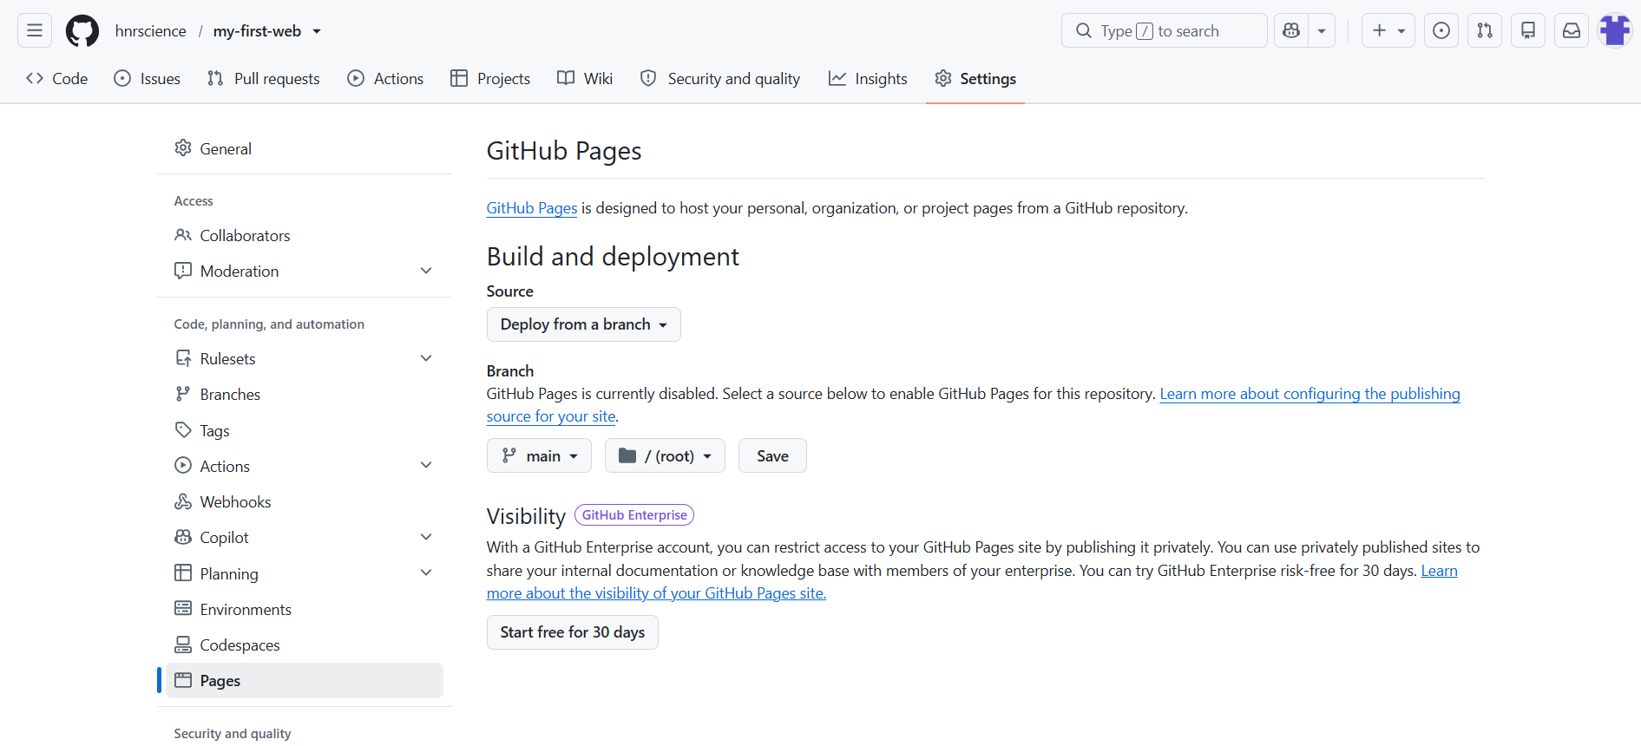Open the user avatar menu
This screenshot has width=1641, height=746.
point(1615,30)
